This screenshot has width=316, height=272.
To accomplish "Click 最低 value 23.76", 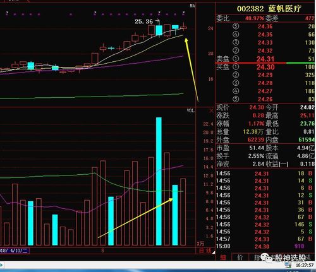I will (307, 124).
